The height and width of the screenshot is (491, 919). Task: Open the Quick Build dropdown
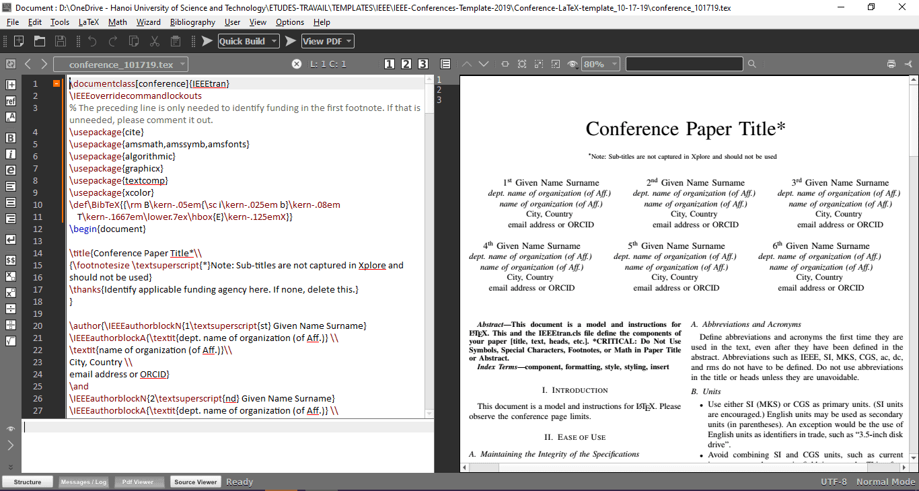pos(274,41)
